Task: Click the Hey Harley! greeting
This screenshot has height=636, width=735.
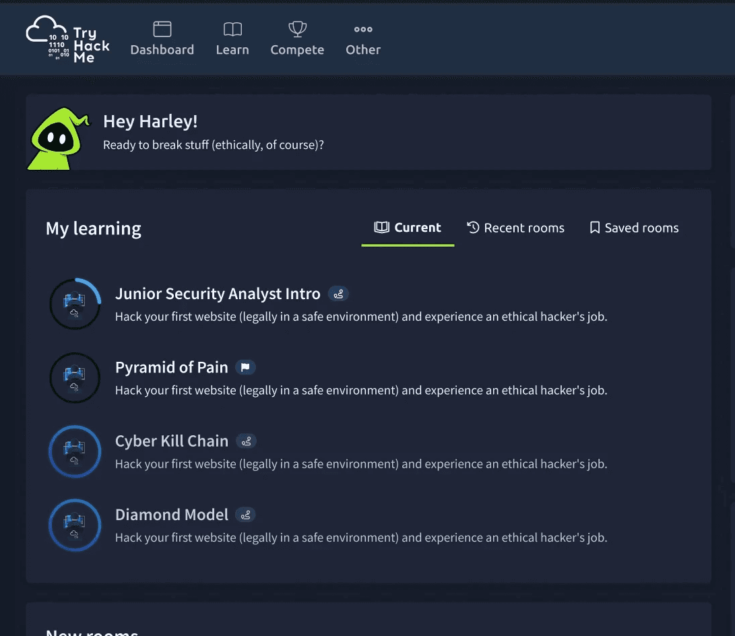Action: [x=150, y=121]
